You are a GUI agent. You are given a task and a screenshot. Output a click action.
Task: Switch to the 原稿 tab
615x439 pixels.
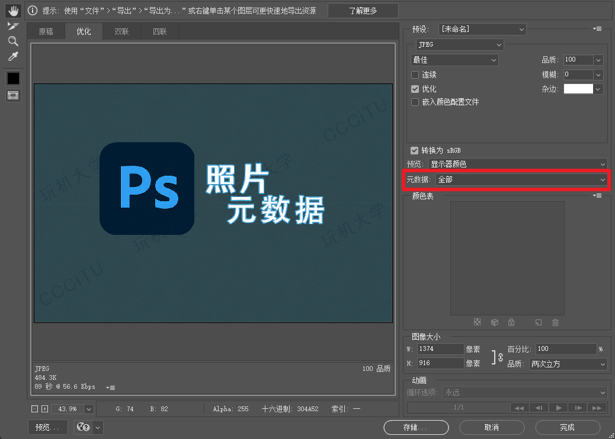pos(46,32)
